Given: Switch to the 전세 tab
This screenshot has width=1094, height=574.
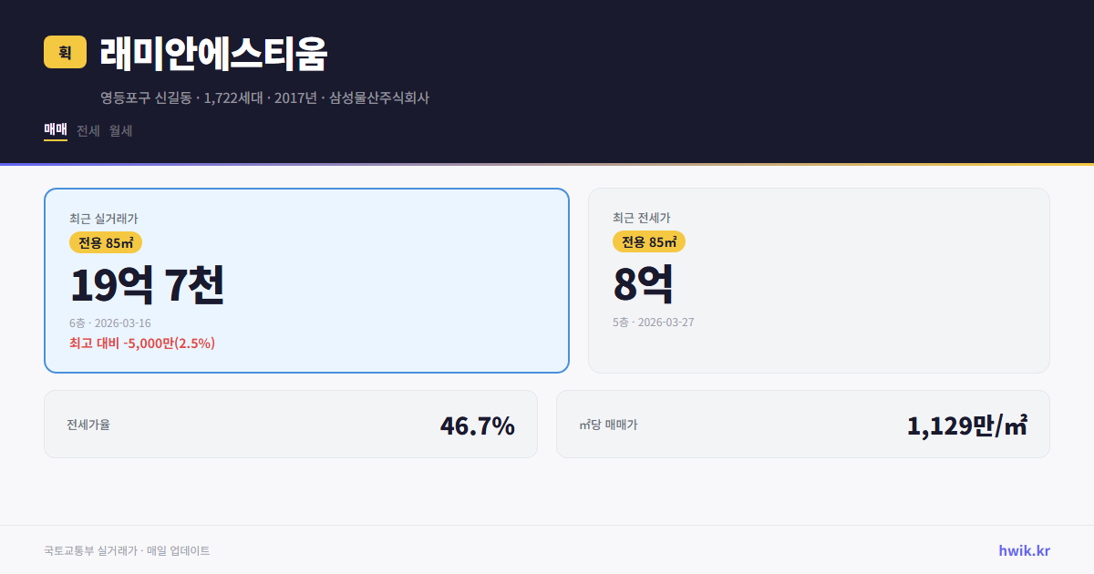Looking at the screenshot, I should [88, 130].
